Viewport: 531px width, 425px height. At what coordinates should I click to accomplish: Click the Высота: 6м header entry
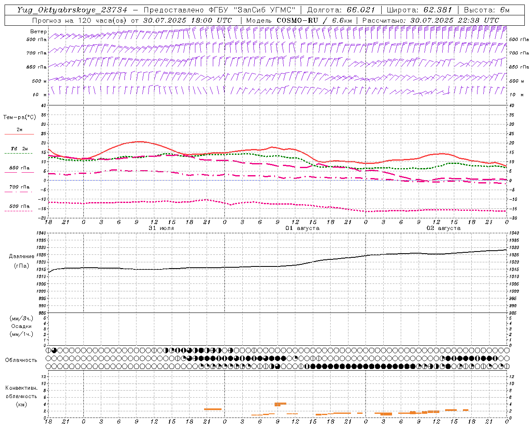(487, 10)
